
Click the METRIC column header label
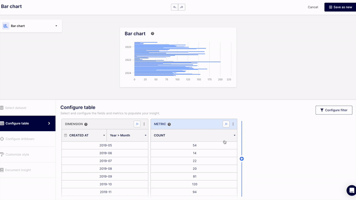pyautogui.click(x=160, y=124)
